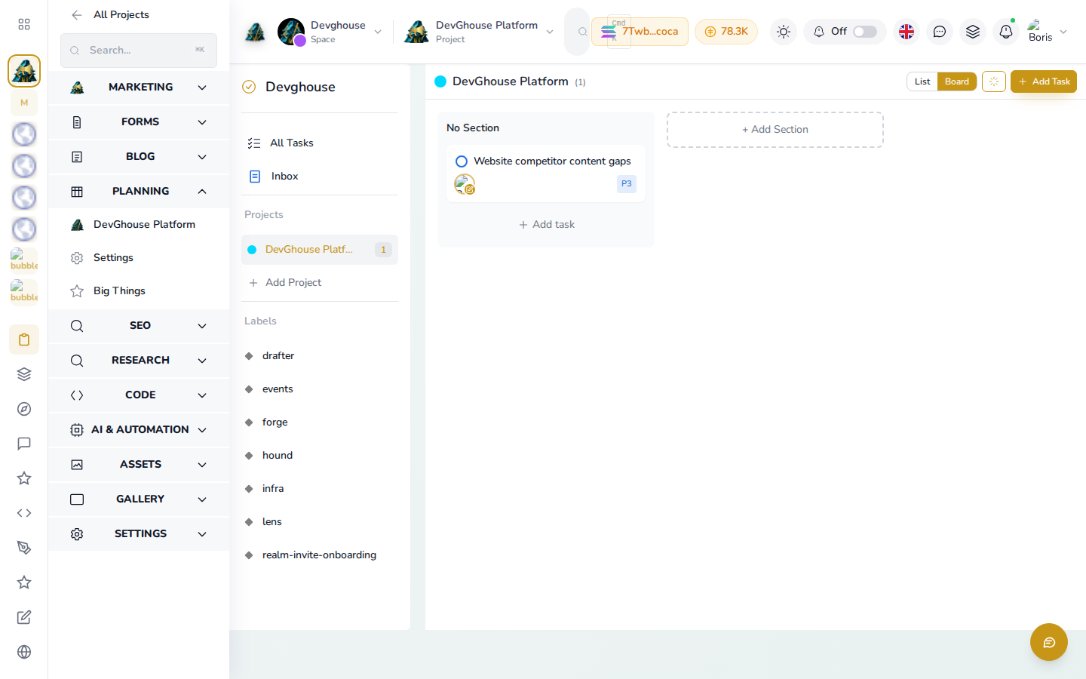
Task: Open All Tasks view
Action: pyautogui.click(x=320, y=143)
